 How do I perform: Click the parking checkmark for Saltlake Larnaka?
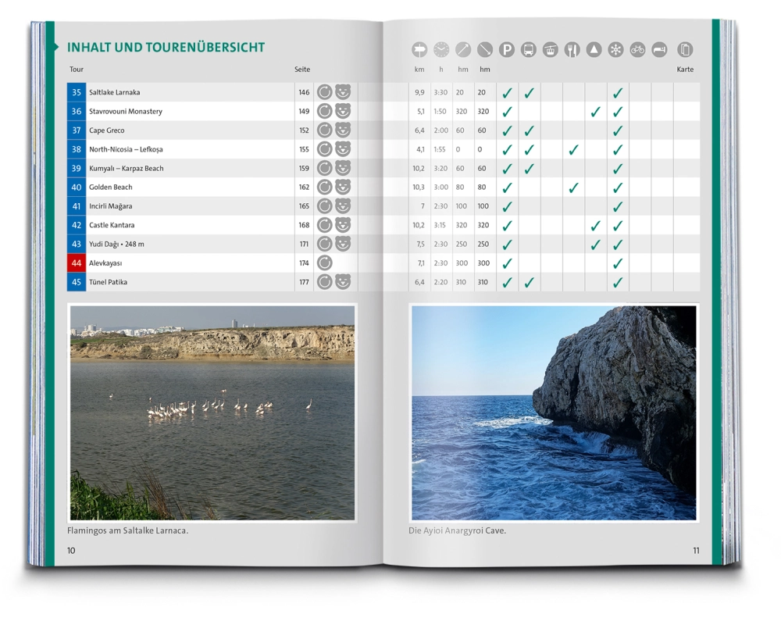pos(507,93)
